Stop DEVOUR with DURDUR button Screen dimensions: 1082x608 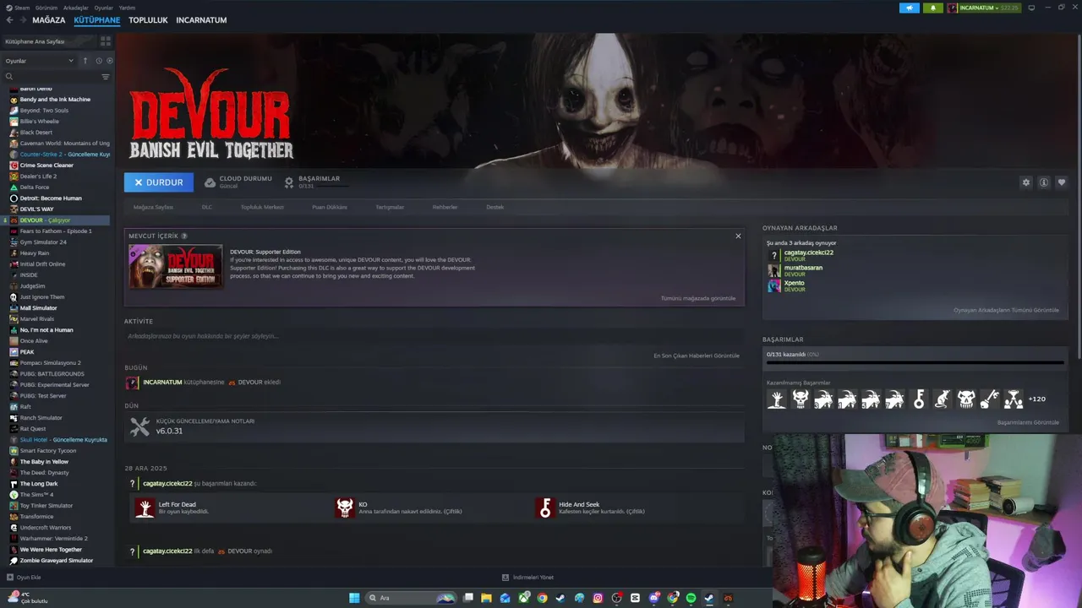coord(158,182)
